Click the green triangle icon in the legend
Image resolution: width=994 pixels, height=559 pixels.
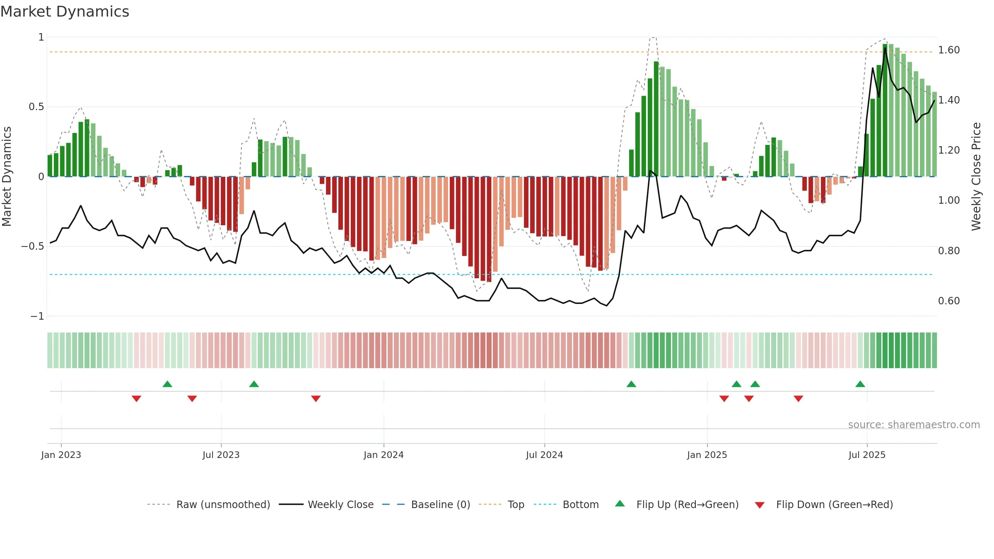point(620,504)
